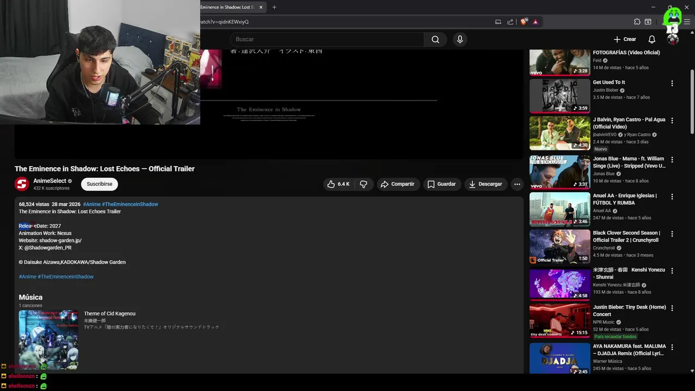Open the notifications bell
Image resolution: width=695 pixels, height=391 pixels.
click(x=652, y=39)
